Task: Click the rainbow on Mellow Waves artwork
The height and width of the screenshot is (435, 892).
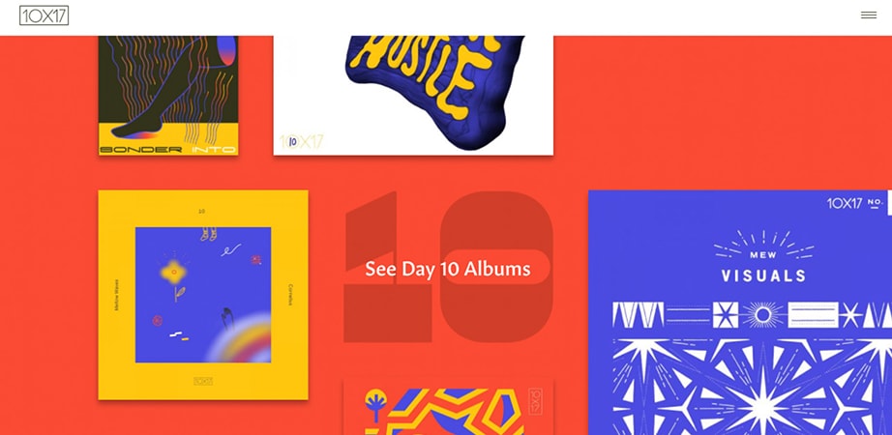Action: coord(240,339)
